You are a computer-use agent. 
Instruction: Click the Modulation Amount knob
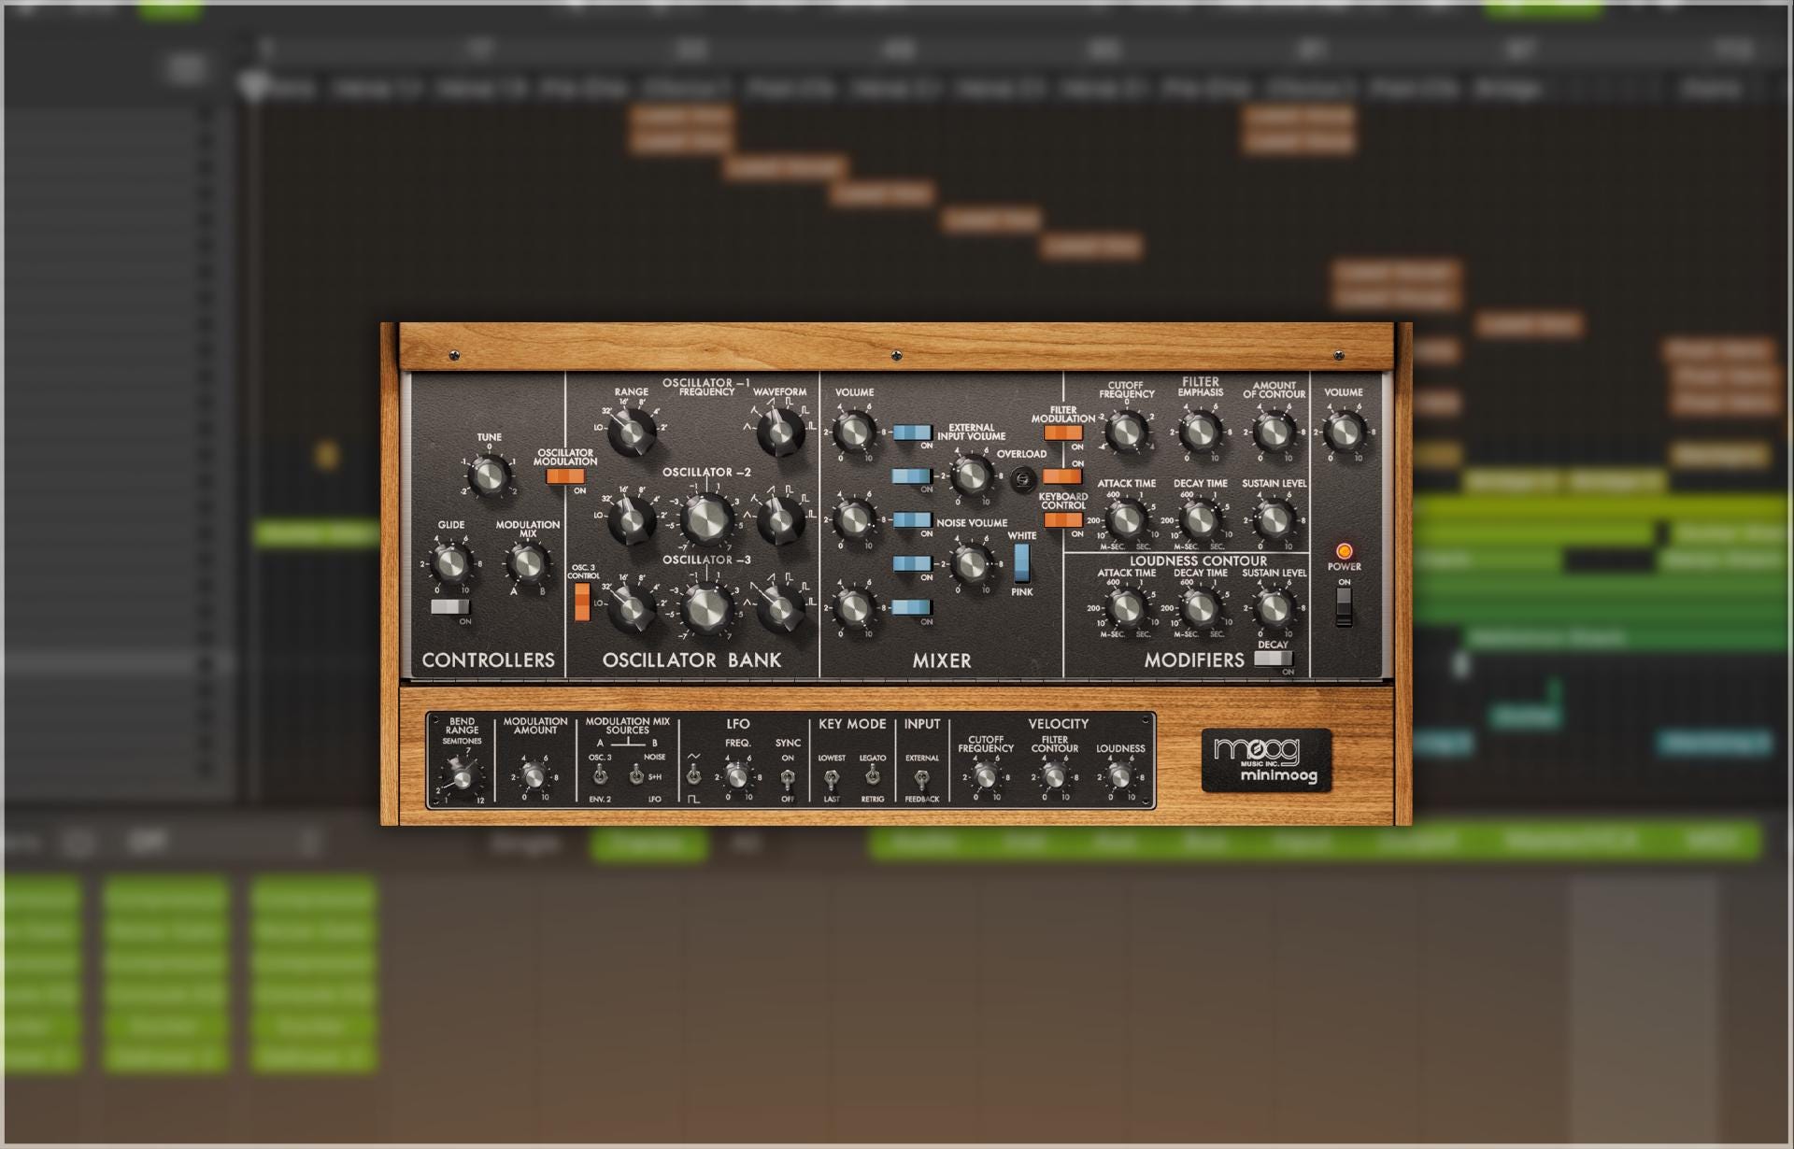coord(534,777)
